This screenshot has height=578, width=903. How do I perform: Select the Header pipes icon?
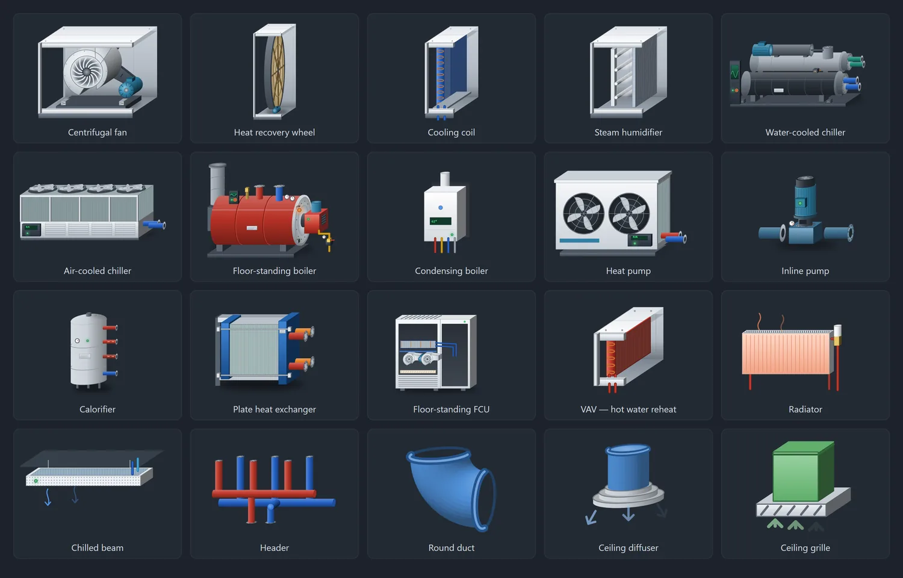tap(273, 489)
